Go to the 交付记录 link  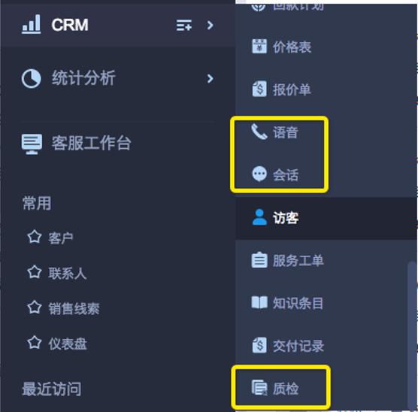[x=298, y=346]
